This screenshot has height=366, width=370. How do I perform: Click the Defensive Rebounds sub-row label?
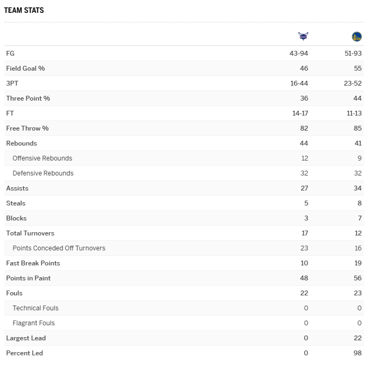coord(43,173)
